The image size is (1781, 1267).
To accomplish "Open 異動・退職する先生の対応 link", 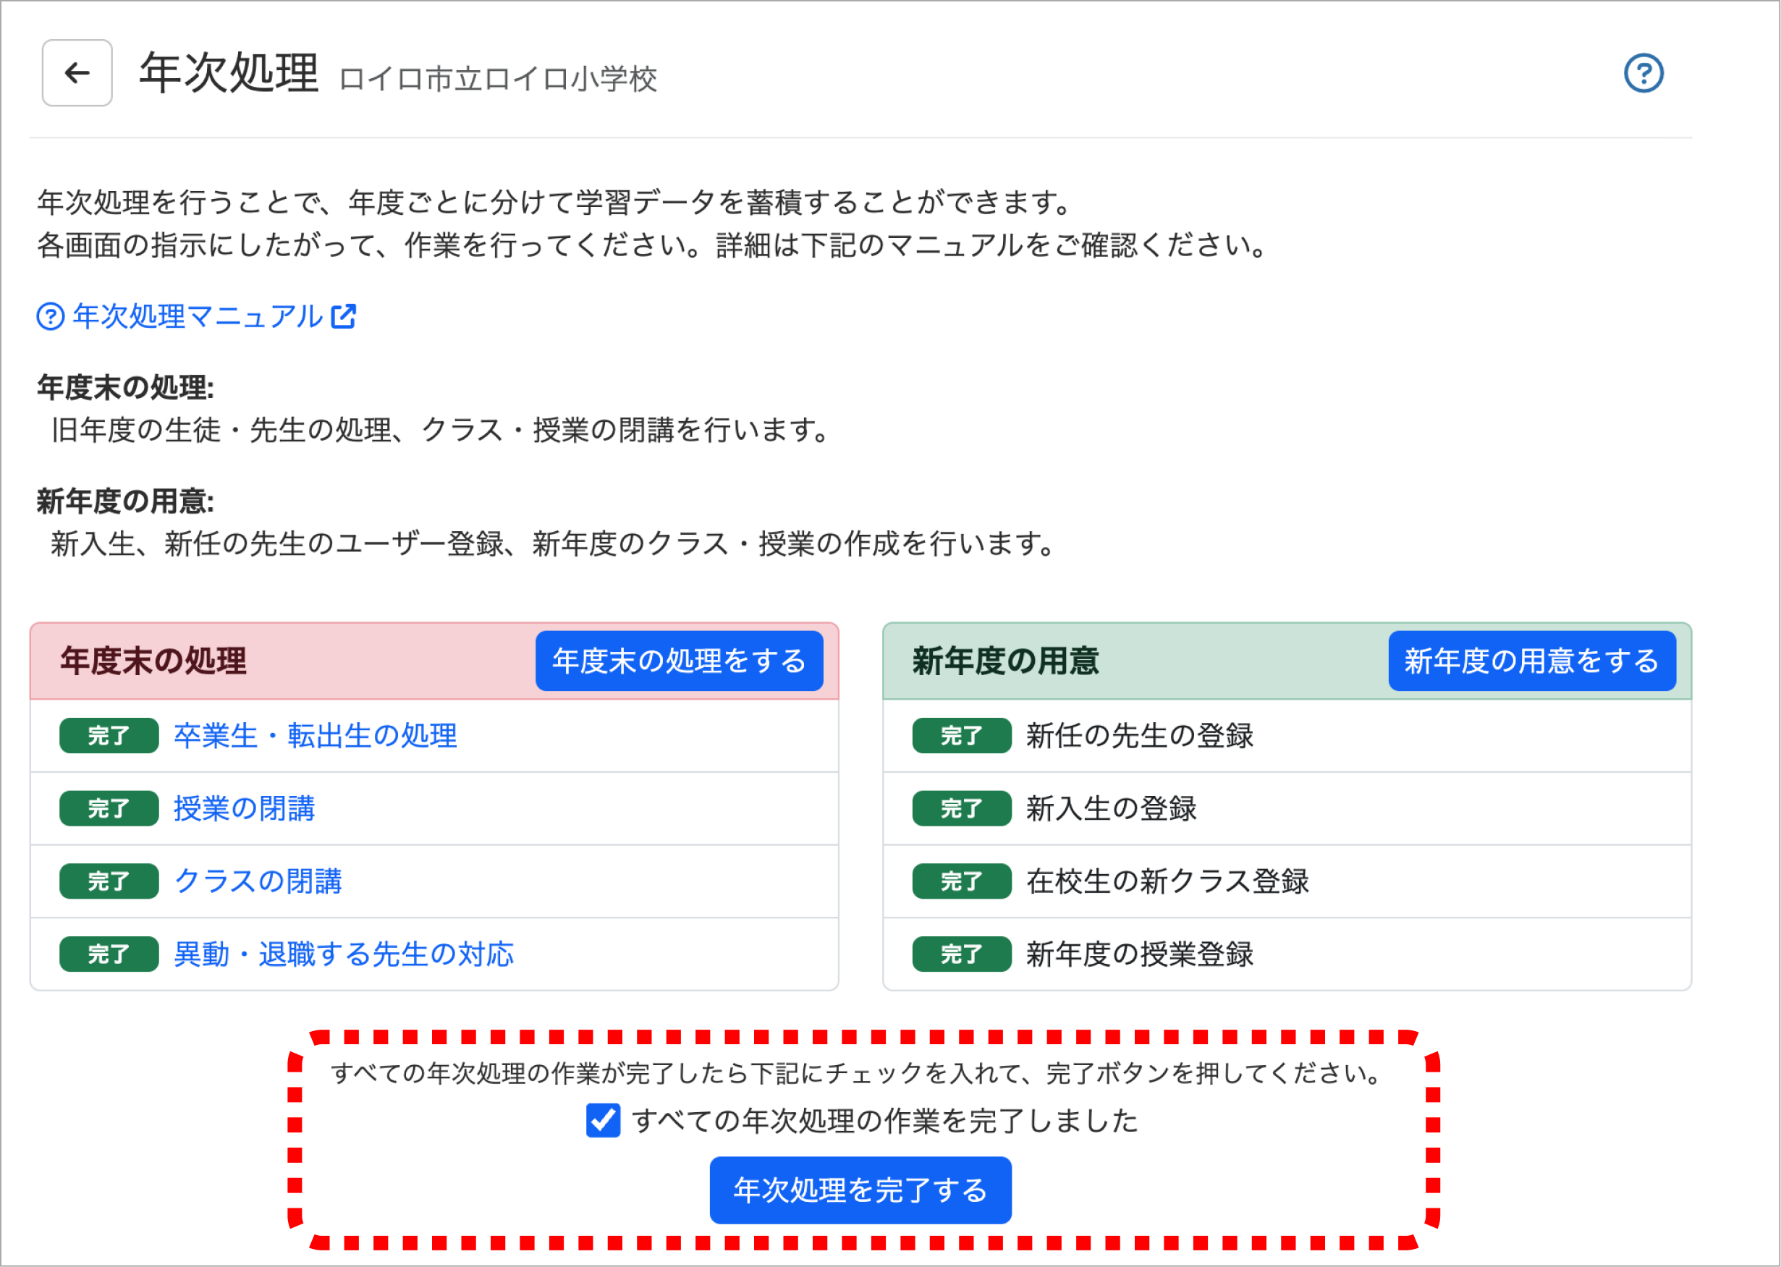I will pos(343,954).
